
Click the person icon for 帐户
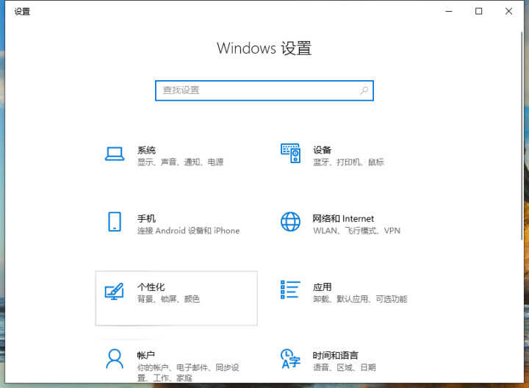point(114,359)
